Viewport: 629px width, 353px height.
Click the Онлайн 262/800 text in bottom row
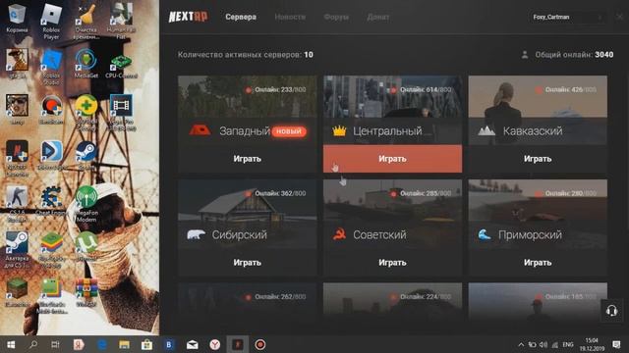point(280,297)
